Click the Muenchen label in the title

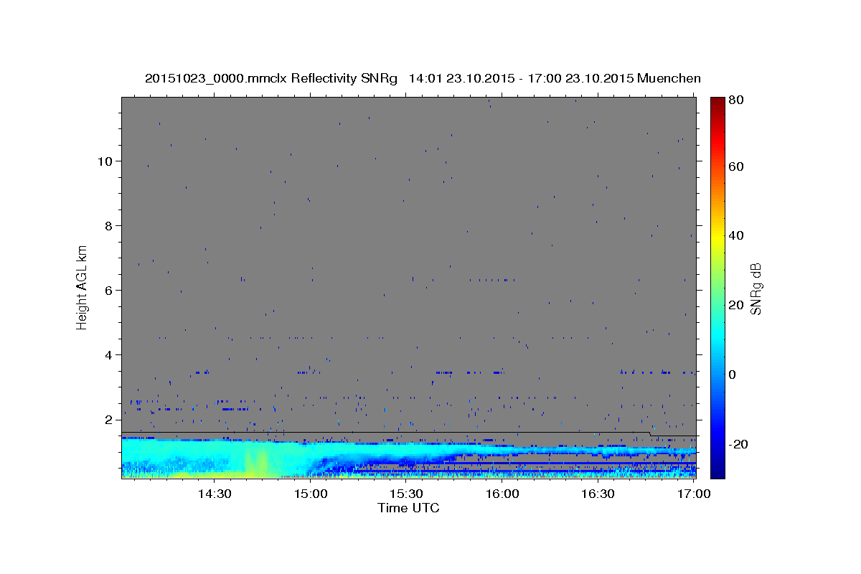[669, 78]
